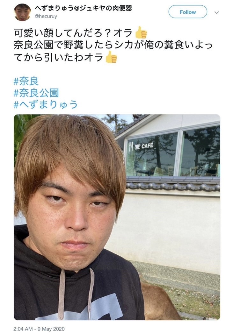Image resolution: width=233 pixels, height=333 pixels.
Task: Click the tweet text line starting 奈良公園で
Action: point(113,45)
